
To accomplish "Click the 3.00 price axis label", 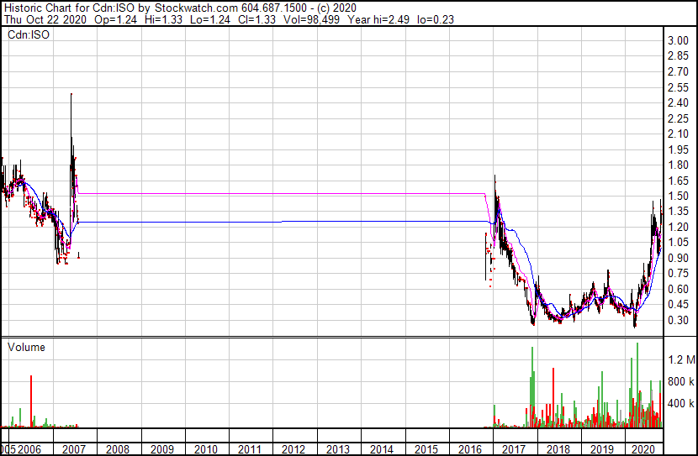I will (x=678, y=40).
